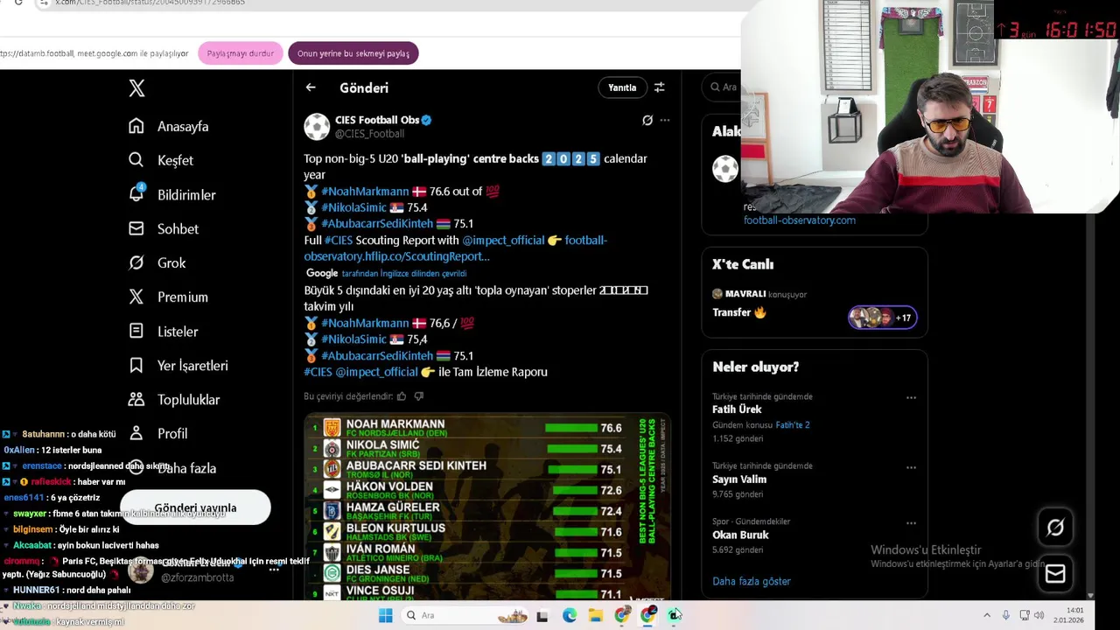
Task: Click #NoahMarkmann hashtag in original post
Action: click(365, 191)
